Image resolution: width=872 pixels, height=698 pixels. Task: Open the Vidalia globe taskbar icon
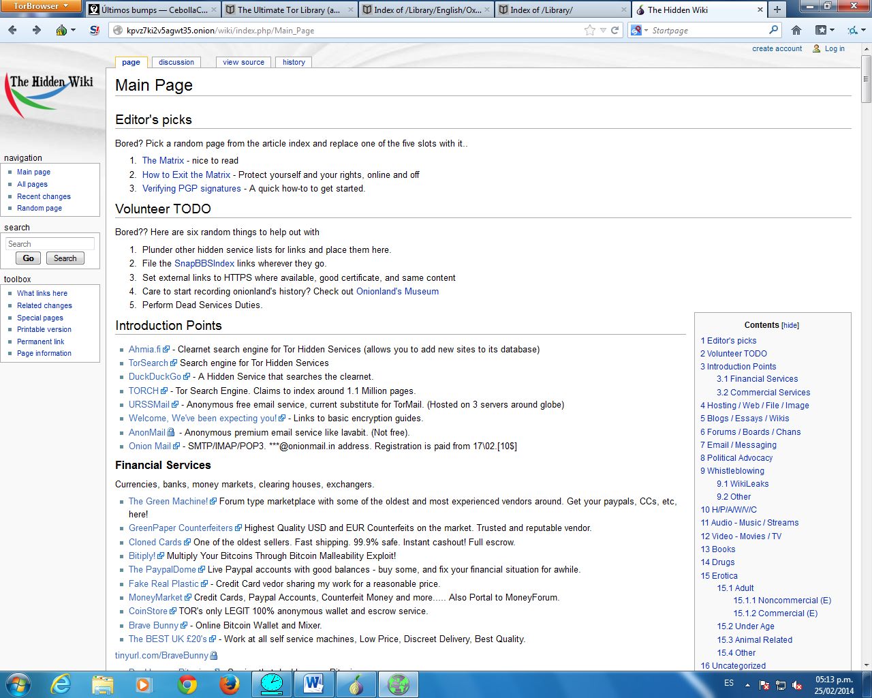click(x=399, y=684)
